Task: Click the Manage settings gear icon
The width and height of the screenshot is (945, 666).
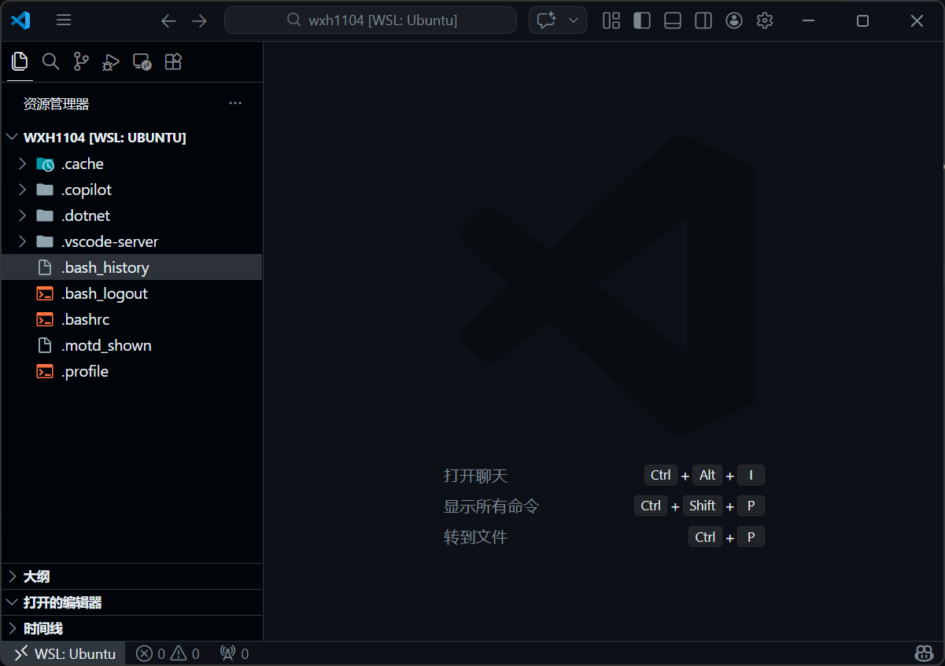Action: pos(764,20)
